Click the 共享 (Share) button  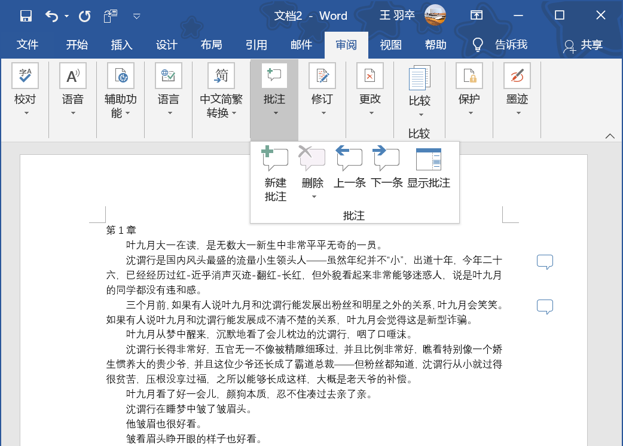click(x=586, y=44)
